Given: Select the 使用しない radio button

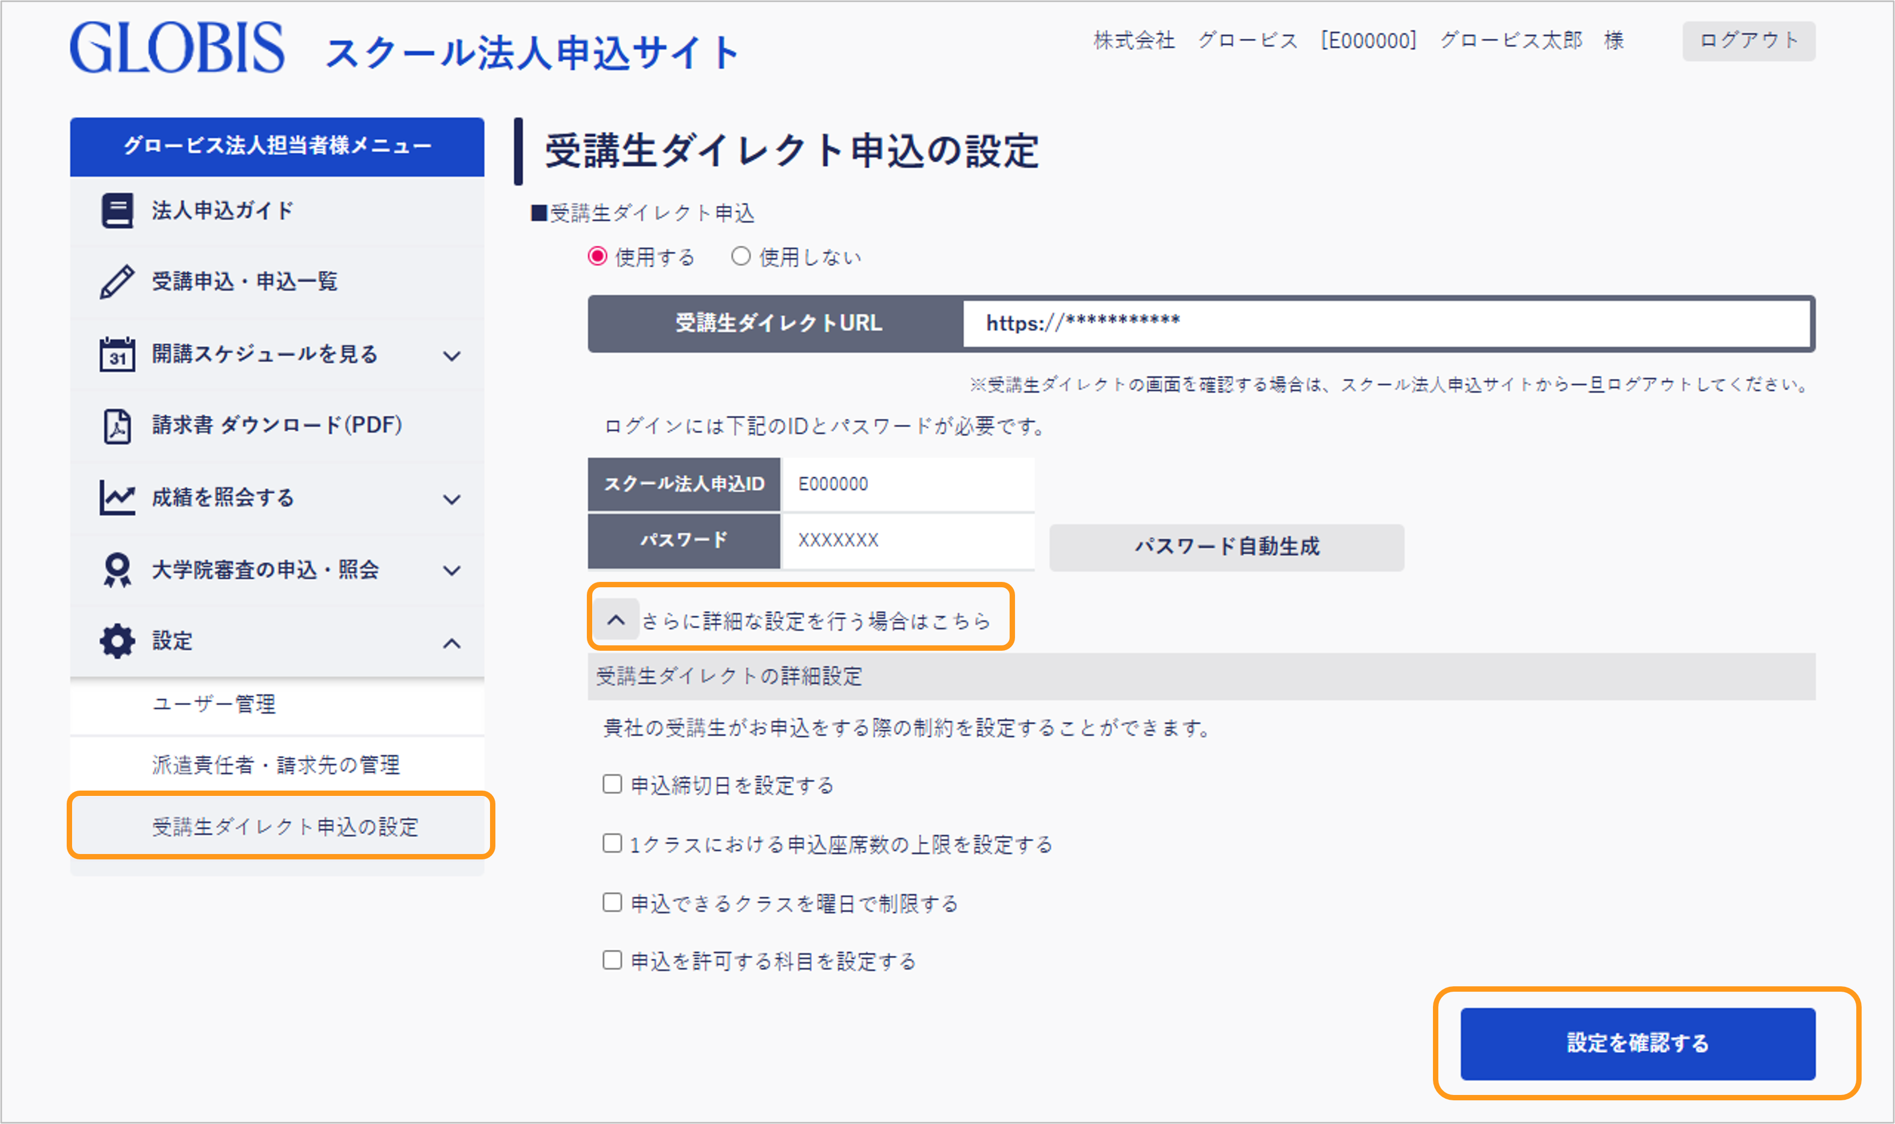Looking at the screenshot, I should pyautogui.click(x=741, y=257).
